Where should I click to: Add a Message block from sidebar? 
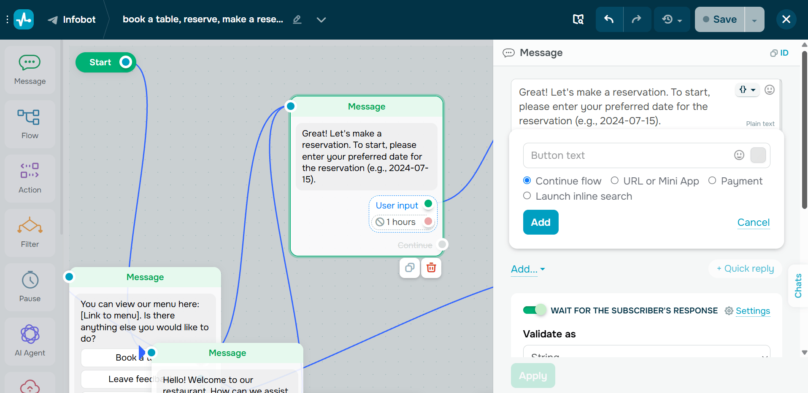(30, 70)
